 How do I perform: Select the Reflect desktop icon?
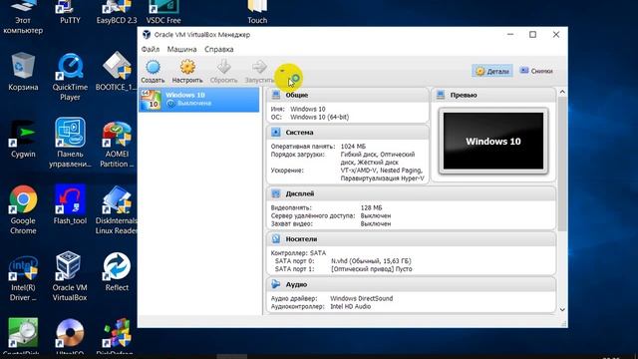click(117, 272)
